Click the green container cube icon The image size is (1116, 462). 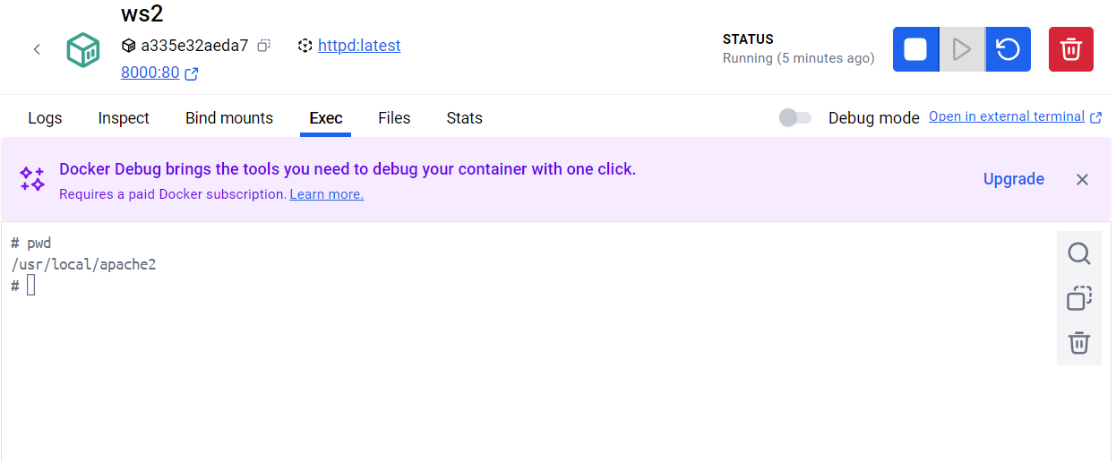pos(83,50)
